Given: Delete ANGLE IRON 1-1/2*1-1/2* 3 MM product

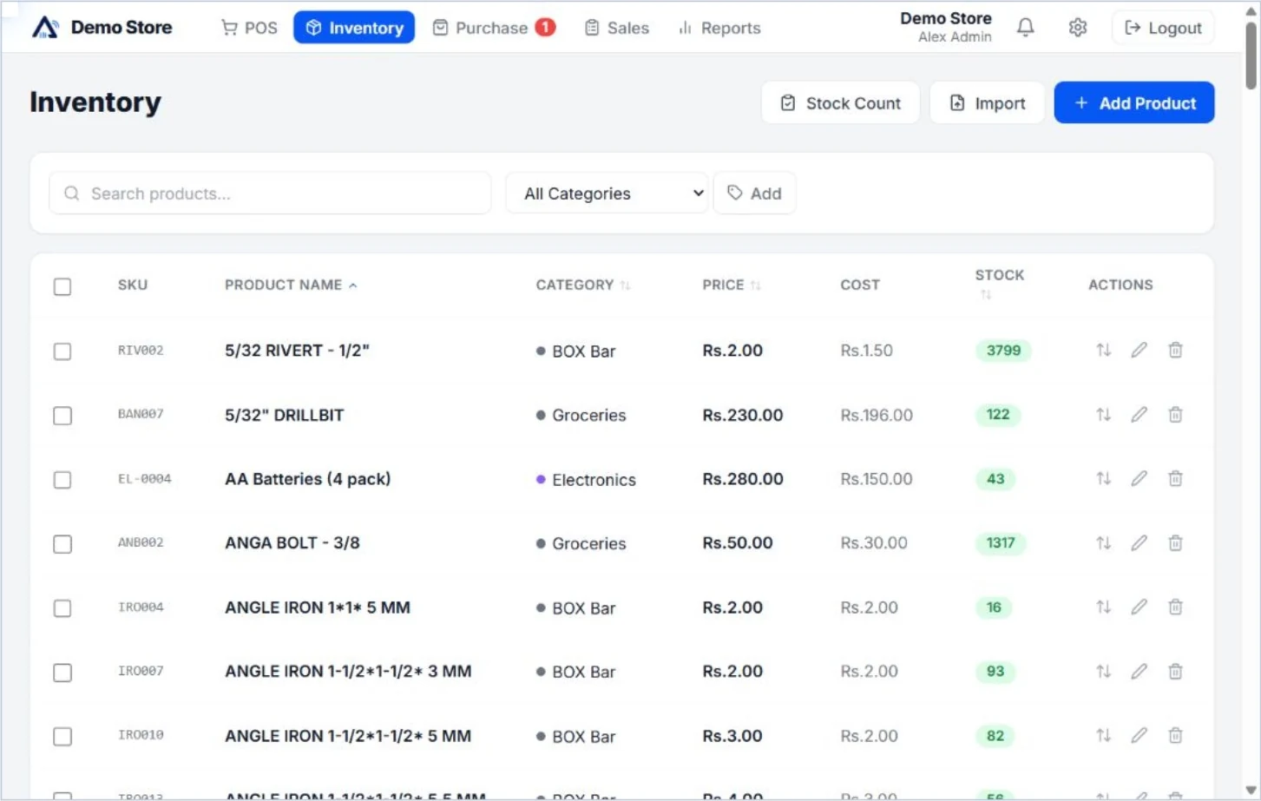Looking at the screenshot, I should 1175,672.
